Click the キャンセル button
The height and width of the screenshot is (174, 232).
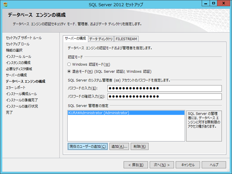tap(188, 165)
